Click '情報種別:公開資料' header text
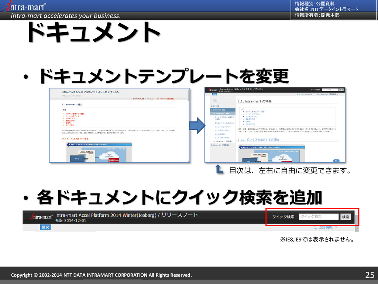The height and width of the screenshot is (284, 378). [x=315, y=4]
